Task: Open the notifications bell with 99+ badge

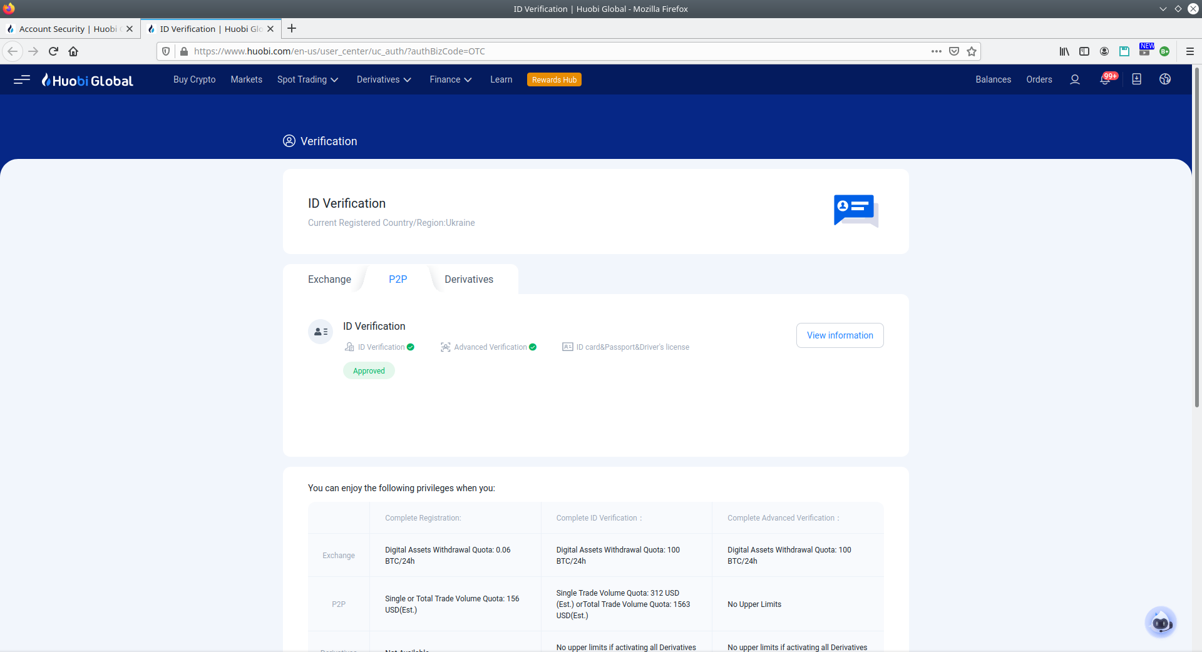Action: point(1106,79)
